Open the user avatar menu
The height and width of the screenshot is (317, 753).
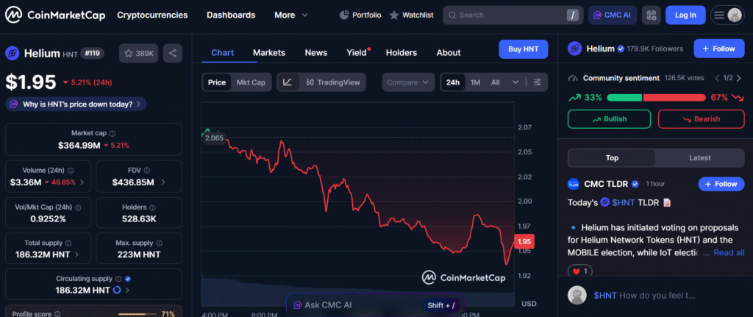pyautogui.click(x=735, y=15)
